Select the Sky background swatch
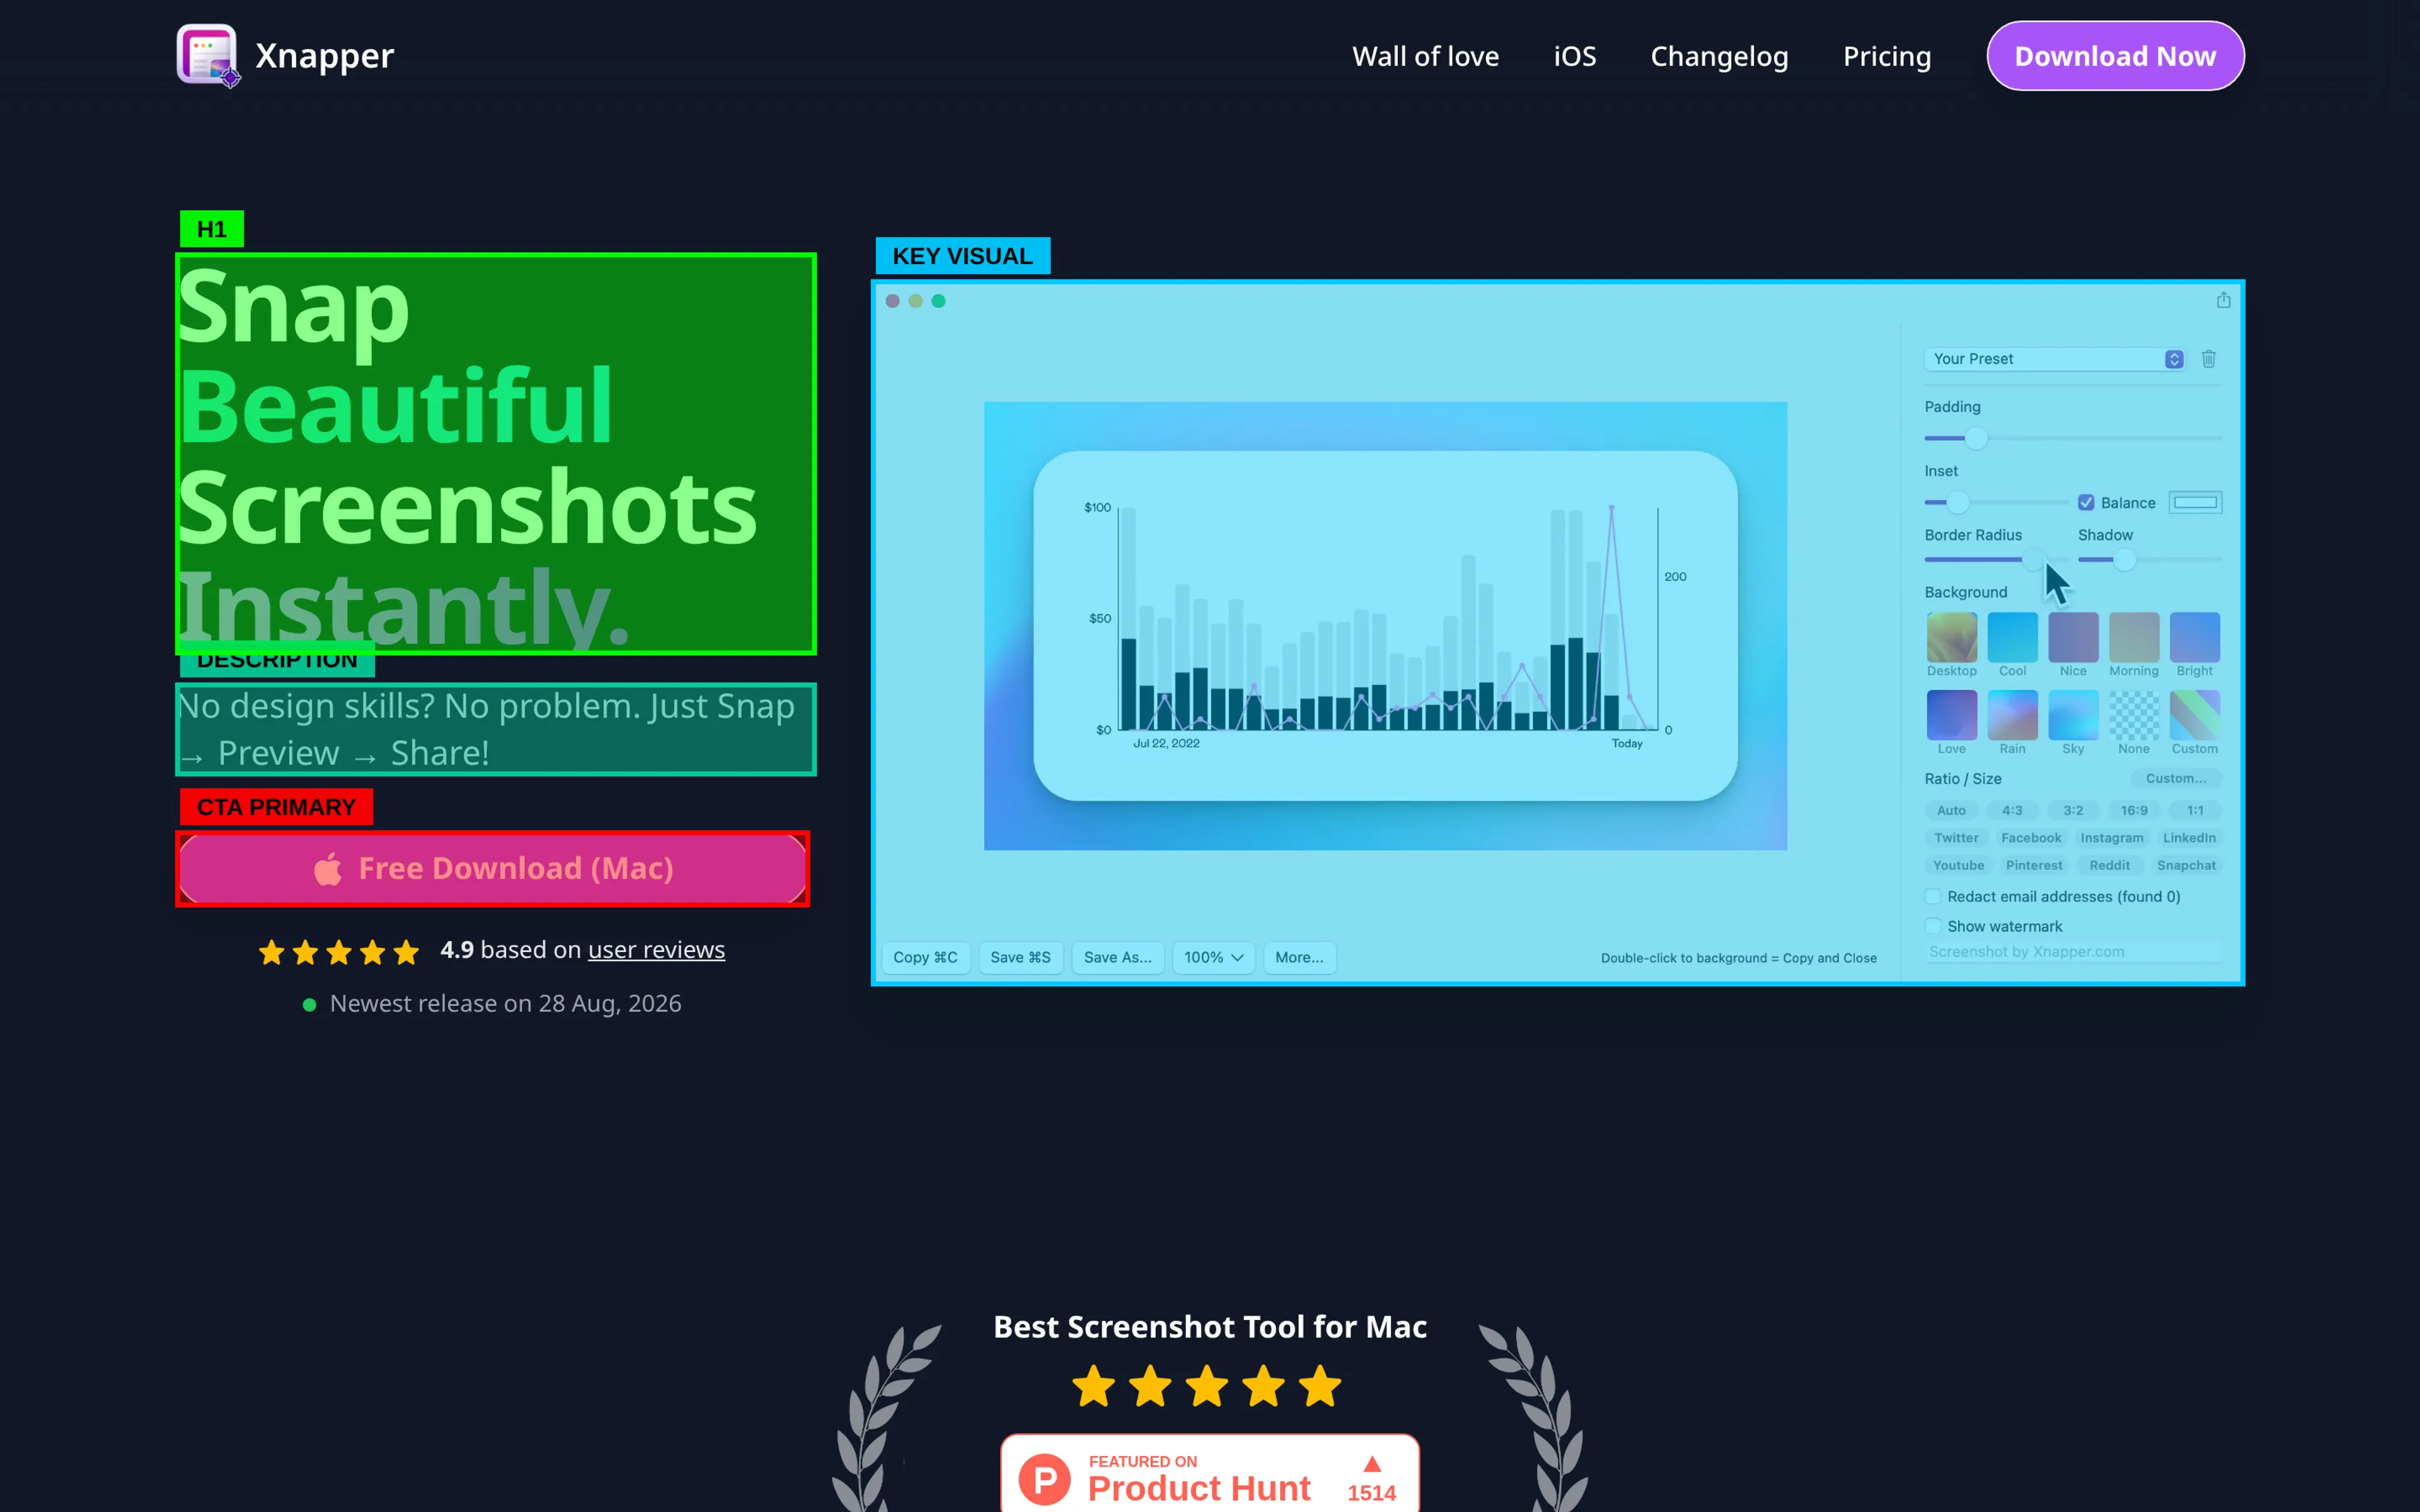 (2073, 715)
